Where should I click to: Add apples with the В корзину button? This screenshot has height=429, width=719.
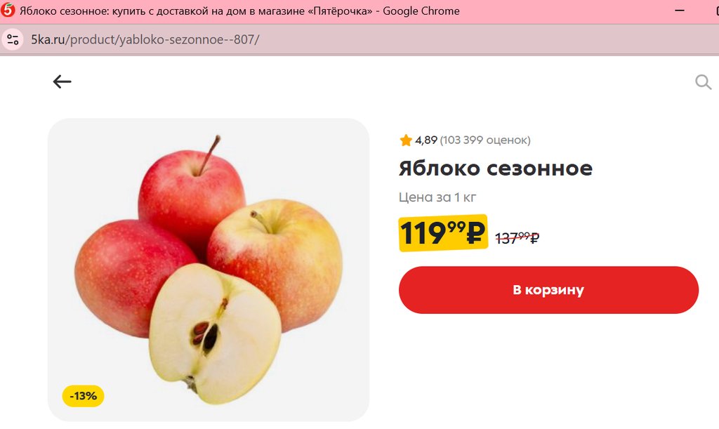click(x=548, y=290)
